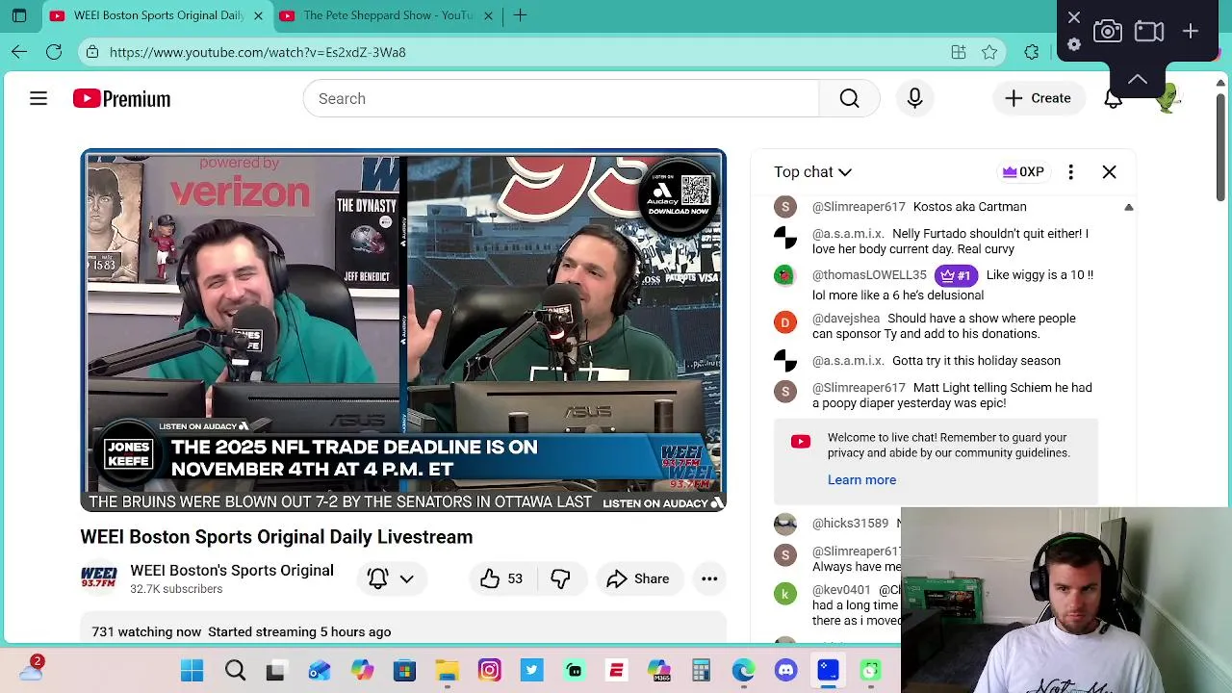
Task: Switch to The Pete Sheppard Show tab
Action: pos(387,15)
